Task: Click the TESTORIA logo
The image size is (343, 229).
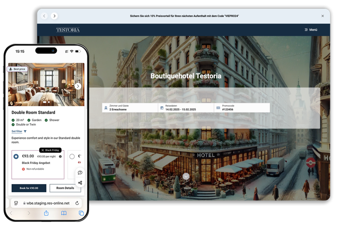Action: pos(68,30)
